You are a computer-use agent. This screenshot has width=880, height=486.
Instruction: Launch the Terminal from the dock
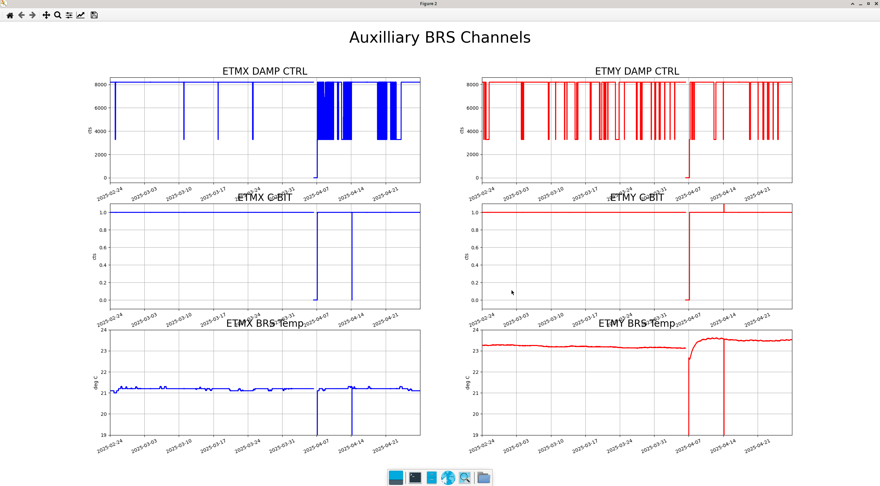[x=415, y=477]
